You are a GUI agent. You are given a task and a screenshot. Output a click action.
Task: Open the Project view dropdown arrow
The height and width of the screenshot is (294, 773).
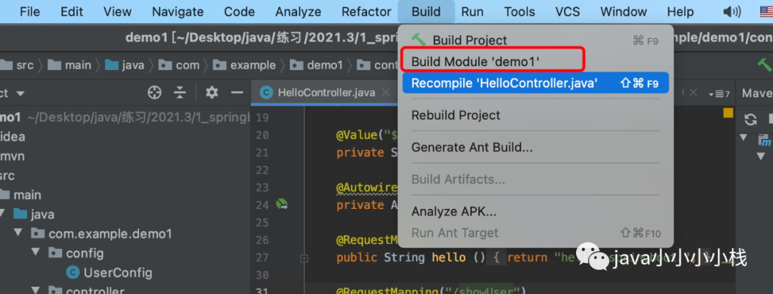click(x=20, y=93)
